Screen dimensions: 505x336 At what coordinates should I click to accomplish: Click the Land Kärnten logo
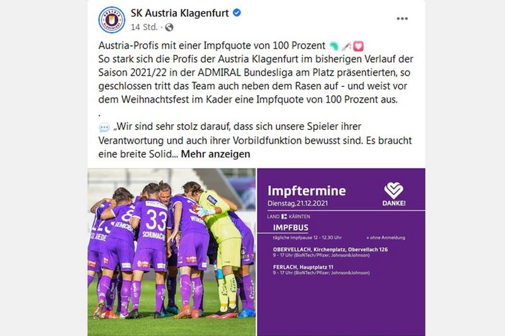coord(288,216)
